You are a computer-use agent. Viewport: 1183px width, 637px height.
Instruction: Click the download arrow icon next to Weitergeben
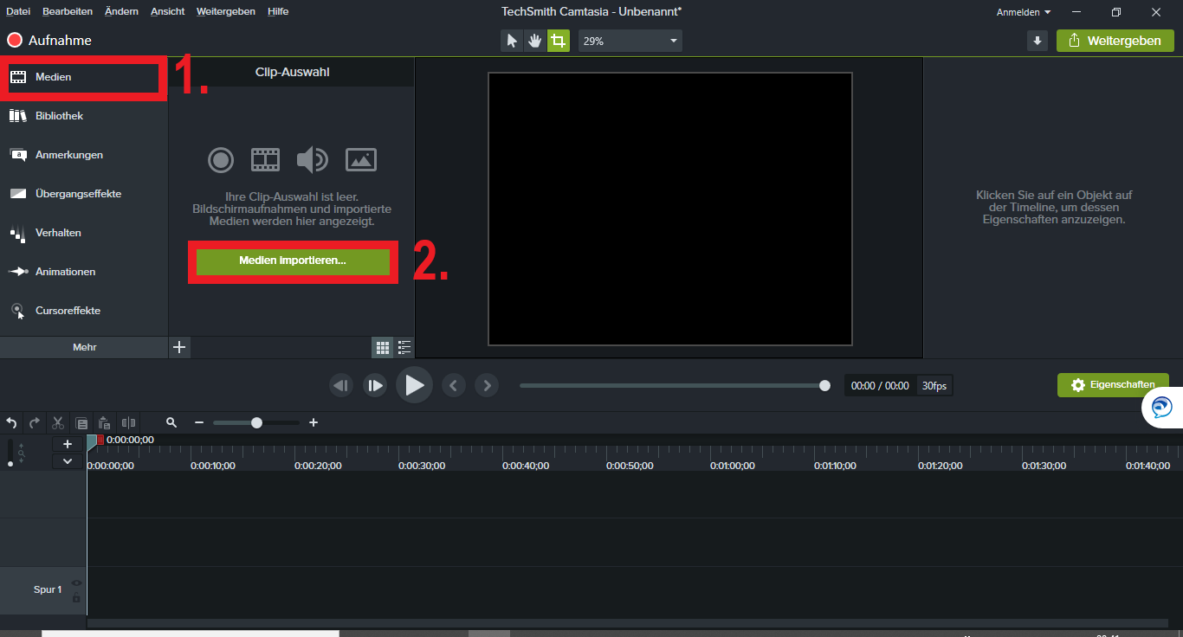pos(1038,41)
